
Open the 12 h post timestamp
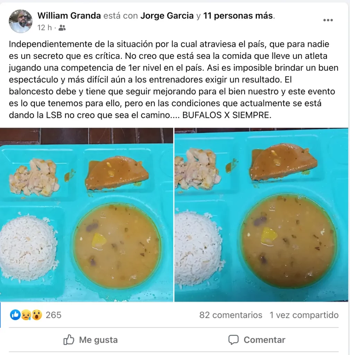click(x=45, y=28)
